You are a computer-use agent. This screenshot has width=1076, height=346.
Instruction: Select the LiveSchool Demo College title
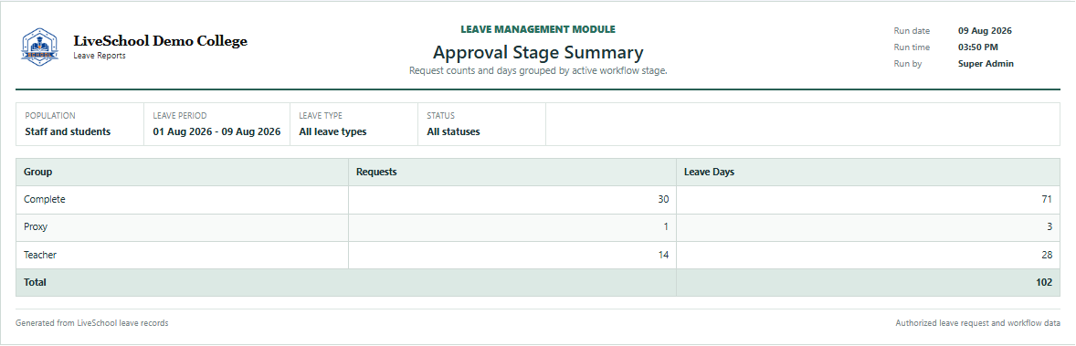coord(161,40)
